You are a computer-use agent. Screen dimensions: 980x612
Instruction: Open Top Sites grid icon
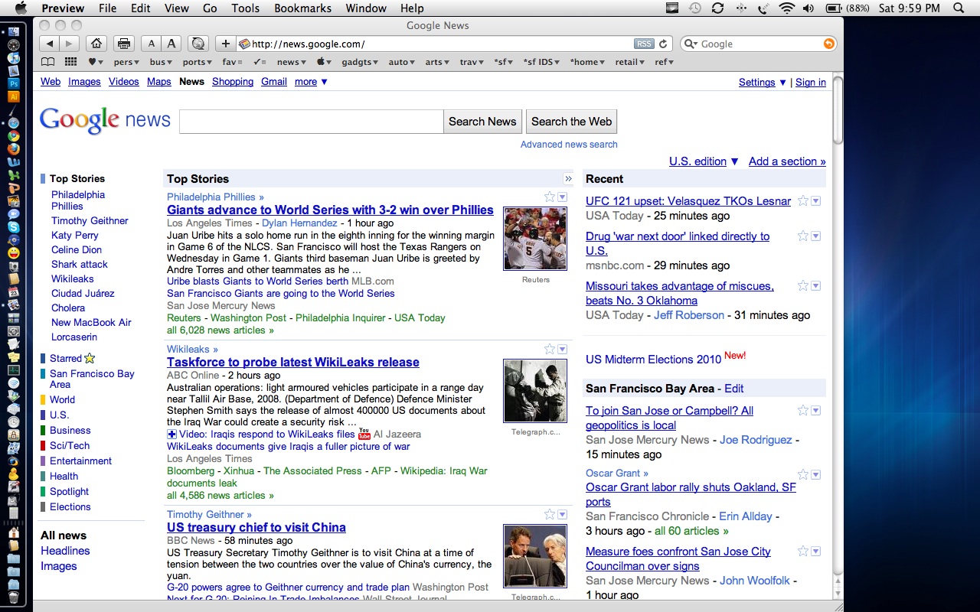click(70, 62)
